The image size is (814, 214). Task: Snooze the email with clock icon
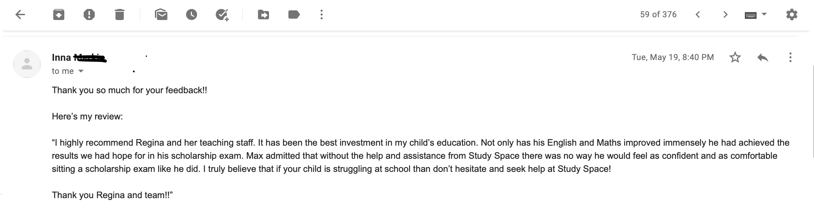[x=192, y=14]
